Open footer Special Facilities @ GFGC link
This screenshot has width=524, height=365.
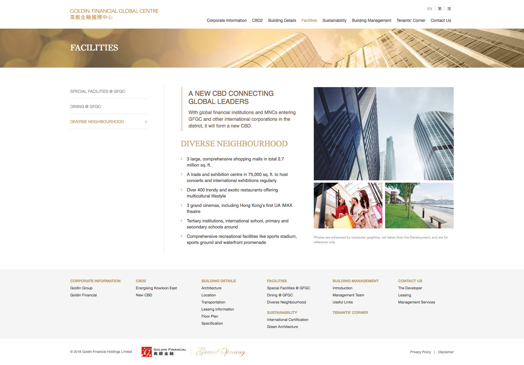tap(288, 288)
